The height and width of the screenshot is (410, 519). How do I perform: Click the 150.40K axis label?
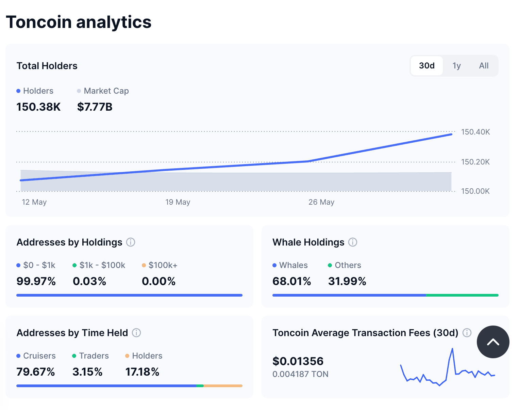475,132
